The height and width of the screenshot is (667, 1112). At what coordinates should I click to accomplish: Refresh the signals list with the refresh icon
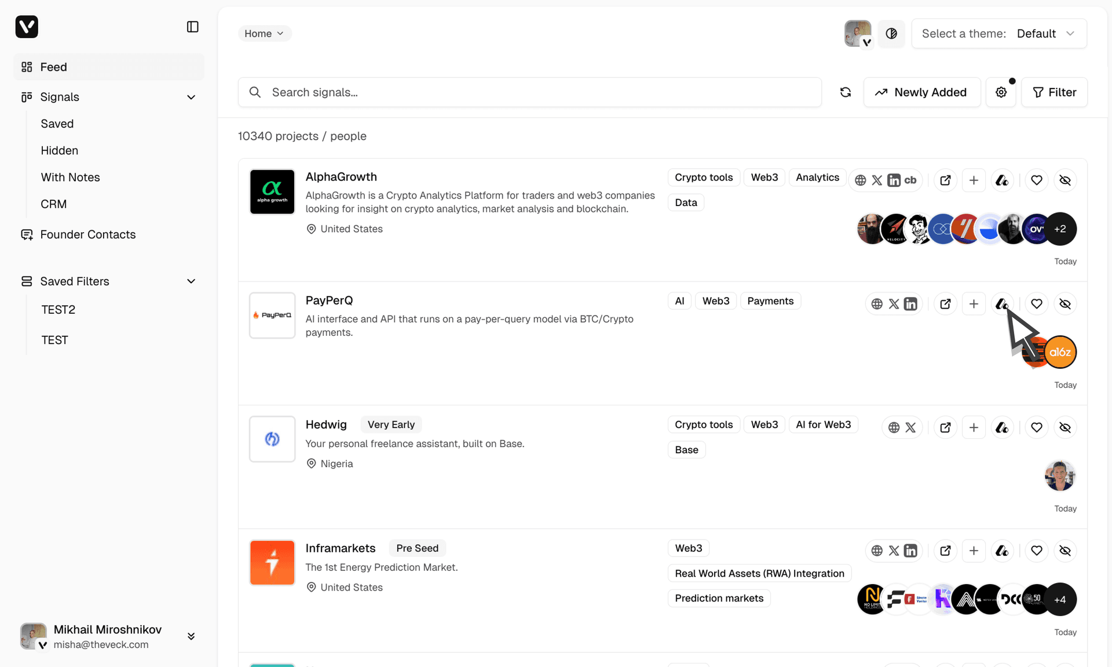pyautogui.click(x=845, y=92)
